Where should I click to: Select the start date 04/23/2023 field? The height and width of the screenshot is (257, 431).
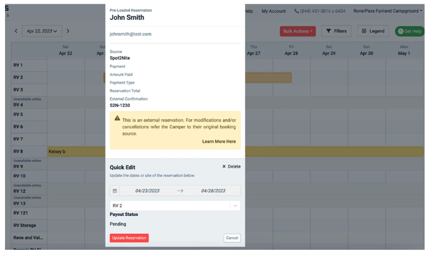(x=147, y=191)
